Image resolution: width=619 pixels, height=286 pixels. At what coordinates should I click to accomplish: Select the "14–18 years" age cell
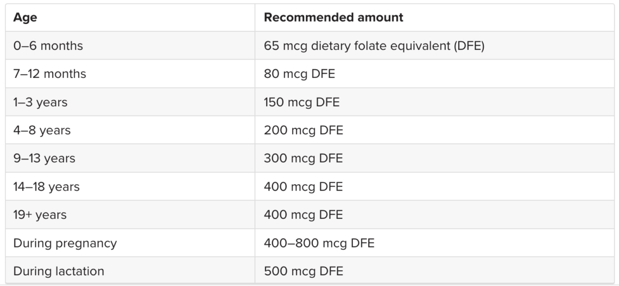pos(47,186)
